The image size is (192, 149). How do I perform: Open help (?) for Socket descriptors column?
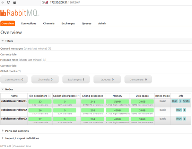tap(78, 96)
